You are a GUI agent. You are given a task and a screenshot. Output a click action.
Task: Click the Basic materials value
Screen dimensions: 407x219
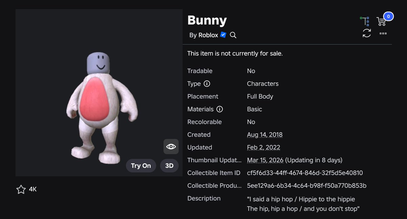[x=255, y=109]
